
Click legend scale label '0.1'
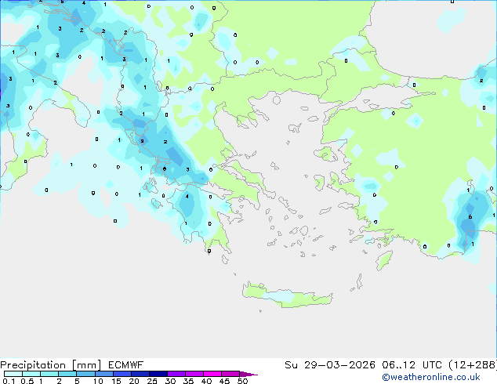[x=9, y=381]
